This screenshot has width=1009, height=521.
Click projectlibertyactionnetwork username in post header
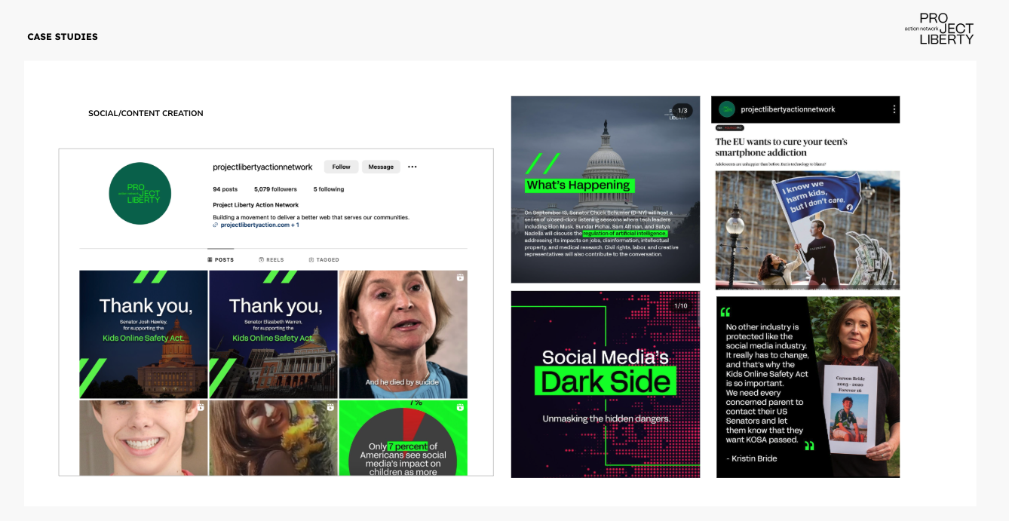coord(788,109)
